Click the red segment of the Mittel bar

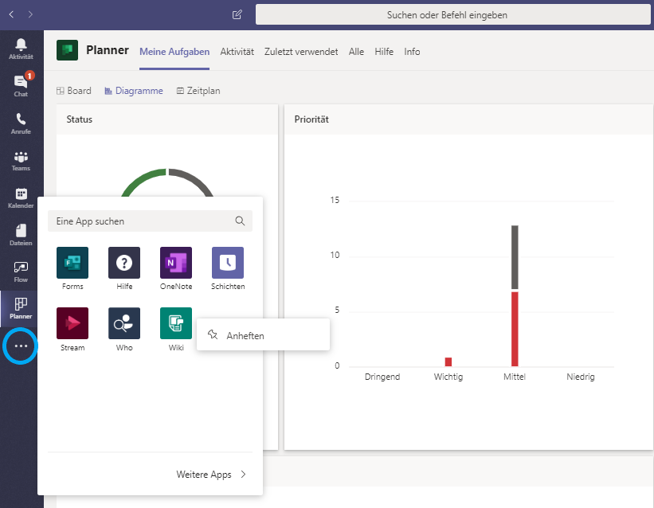[x=515, y=329]
